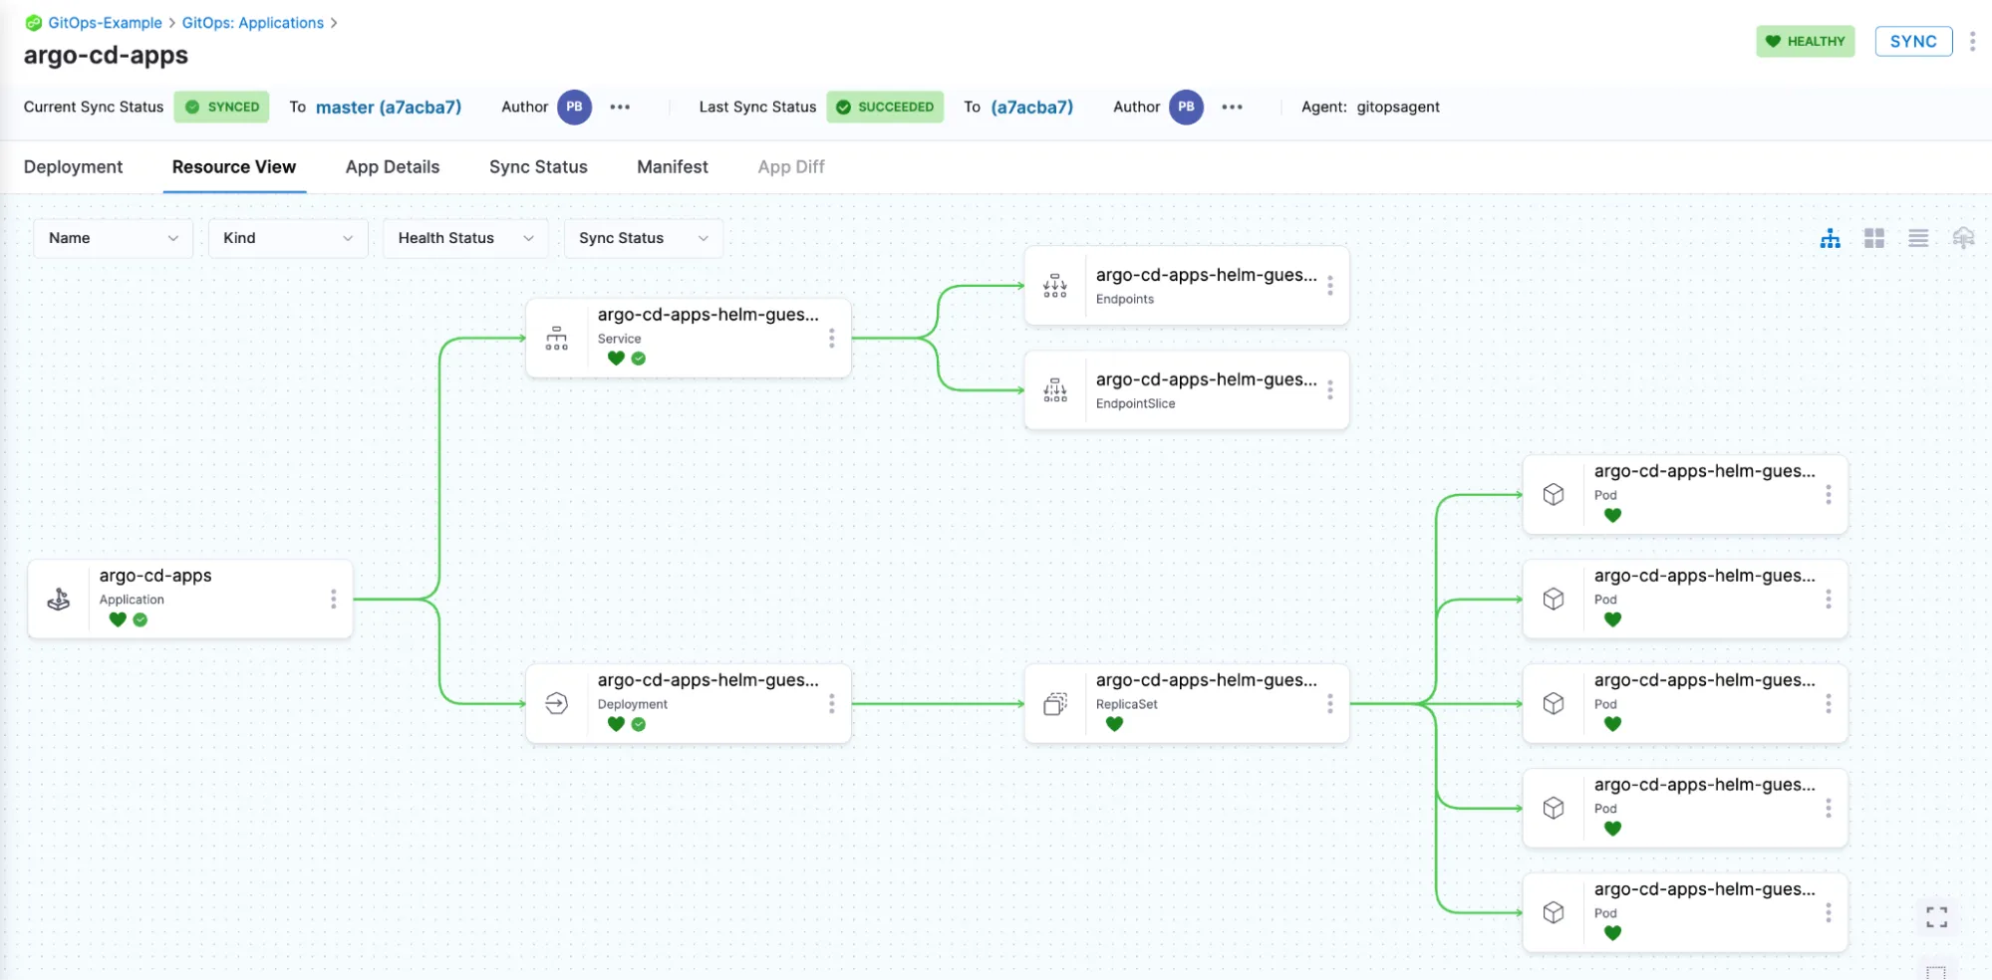Click the Service icon on the Service node
Viewport: 1992px width, 980px height.
558,338
